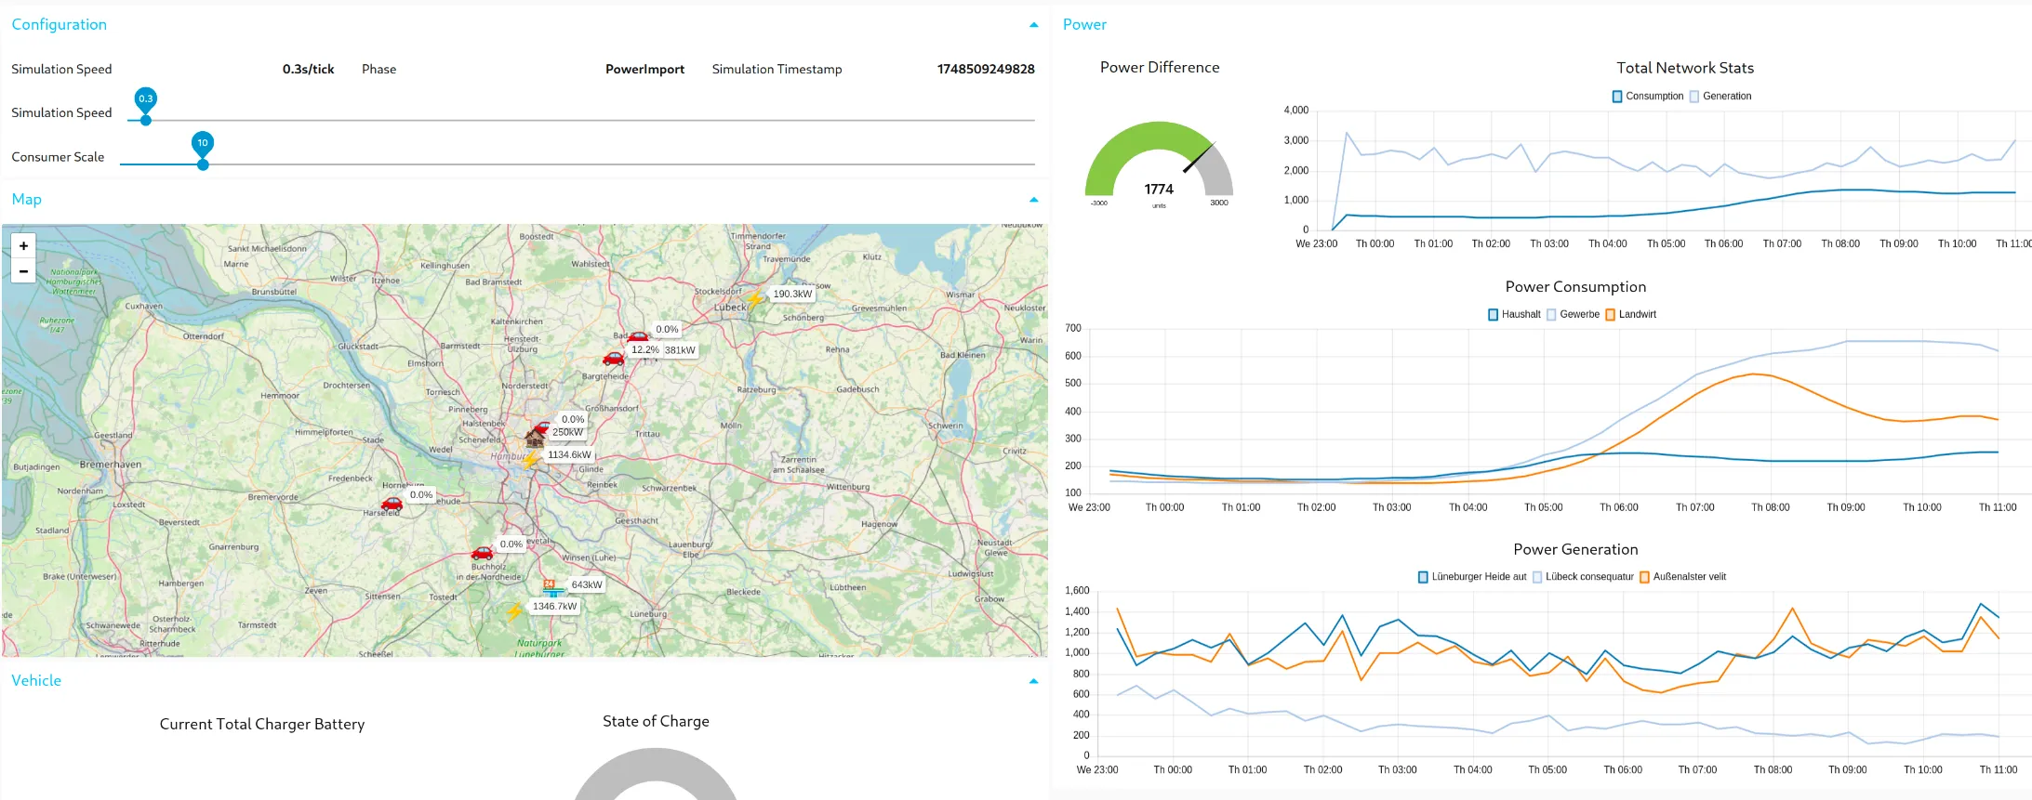Click the Simulation Speed slider handle at 0.3
2032x800 pixels.
(x=146, y=119)
